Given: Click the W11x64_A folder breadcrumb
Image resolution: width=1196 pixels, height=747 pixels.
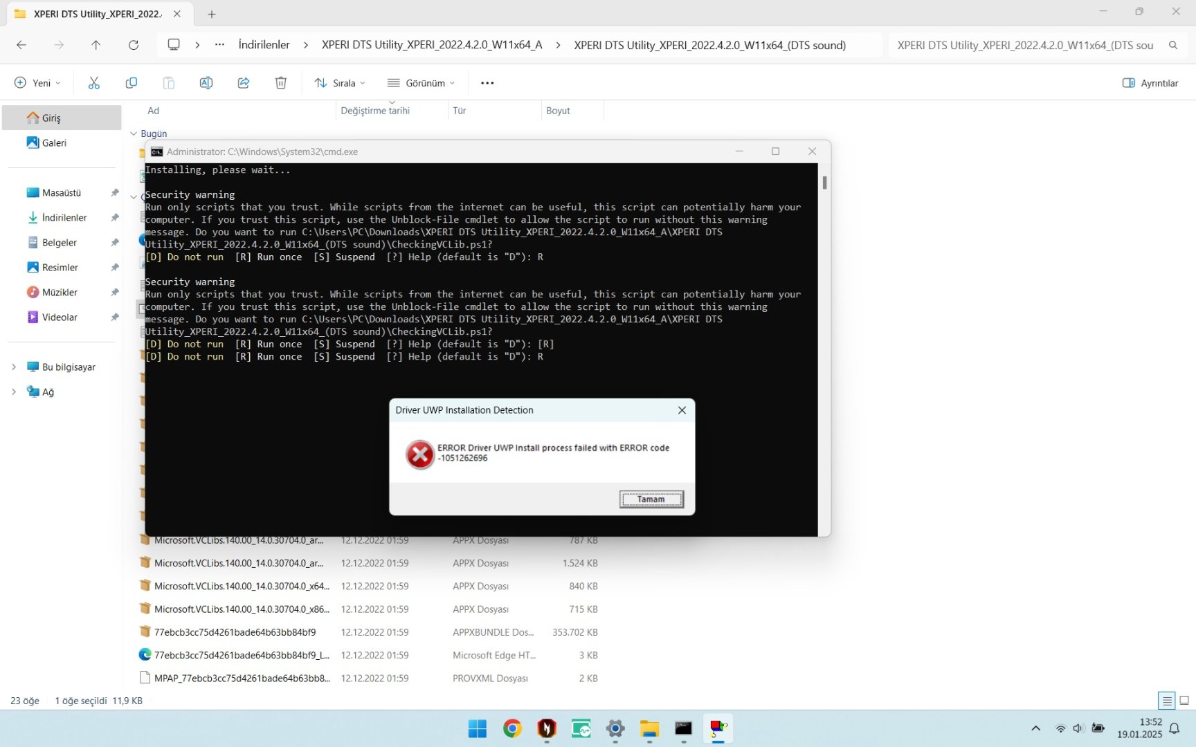Looking at the screenshot, I should (432, 45).
